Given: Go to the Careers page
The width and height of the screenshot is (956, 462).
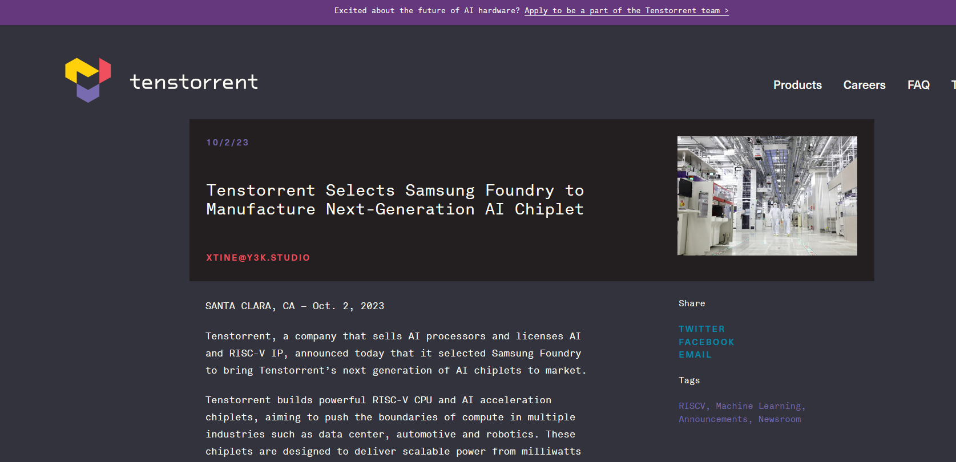Looking at the screenshot, I should 864,85.
